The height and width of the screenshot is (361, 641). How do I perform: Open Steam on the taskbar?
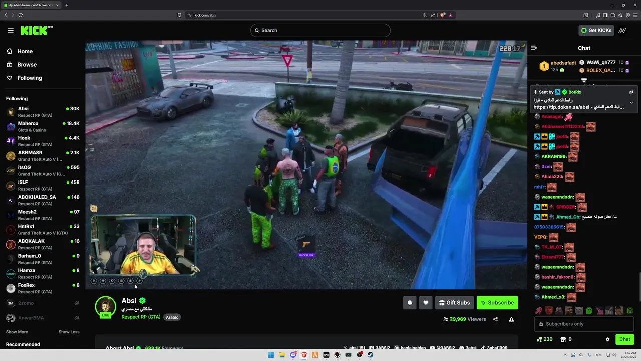coord(370,355)
